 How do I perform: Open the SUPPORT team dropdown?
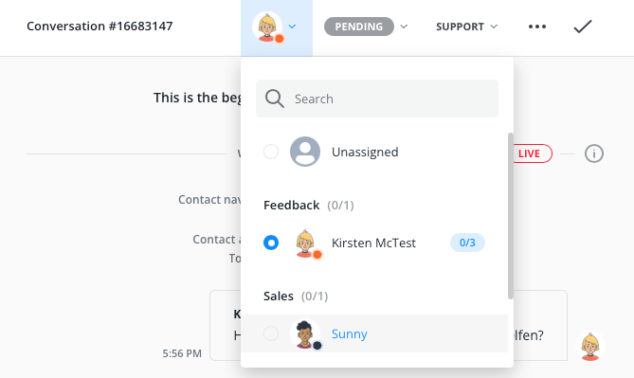[x=466, y=27]
